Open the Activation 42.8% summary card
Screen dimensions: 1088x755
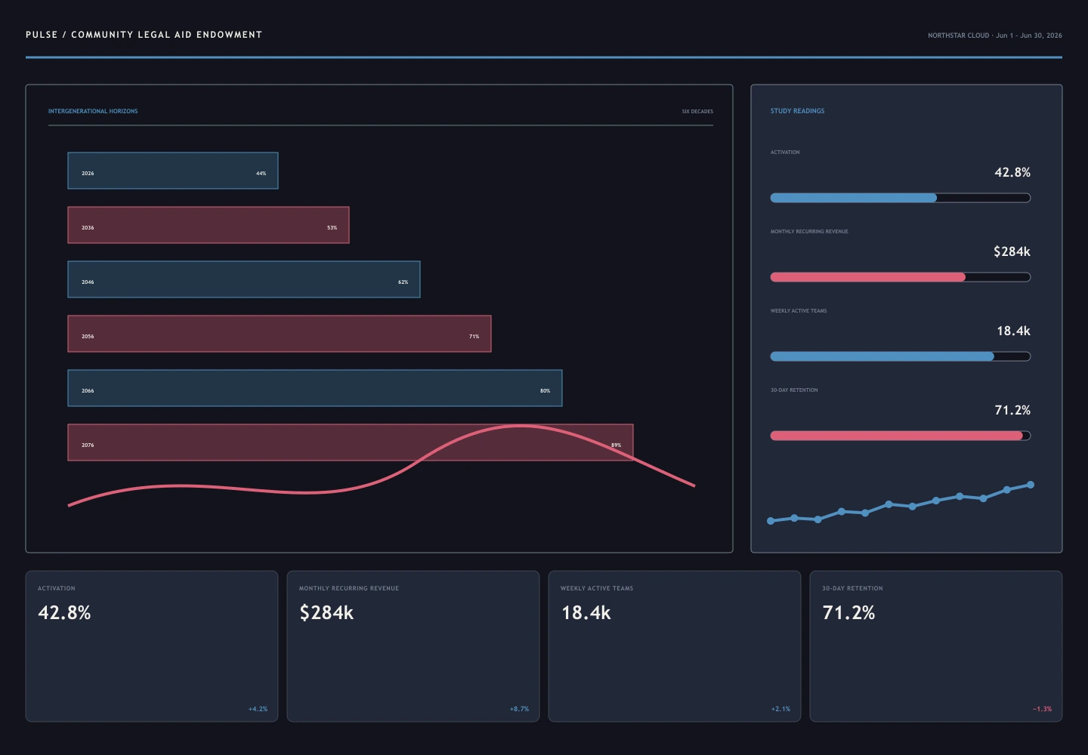(152, 646)
